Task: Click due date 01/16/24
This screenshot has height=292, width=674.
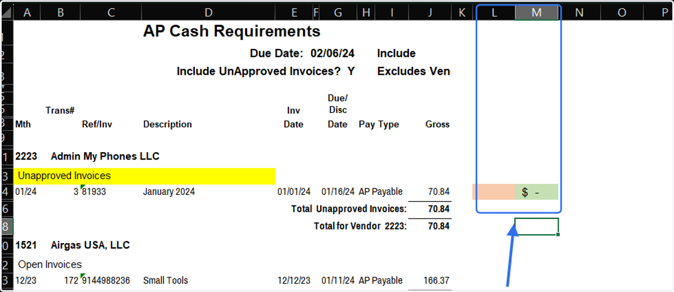Action: click(338, 191)
